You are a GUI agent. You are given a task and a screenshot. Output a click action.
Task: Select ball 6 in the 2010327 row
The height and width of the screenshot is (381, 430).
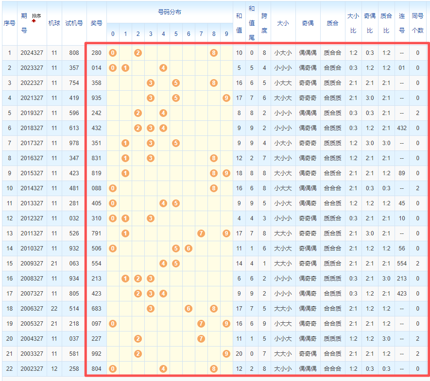(189, 248)
